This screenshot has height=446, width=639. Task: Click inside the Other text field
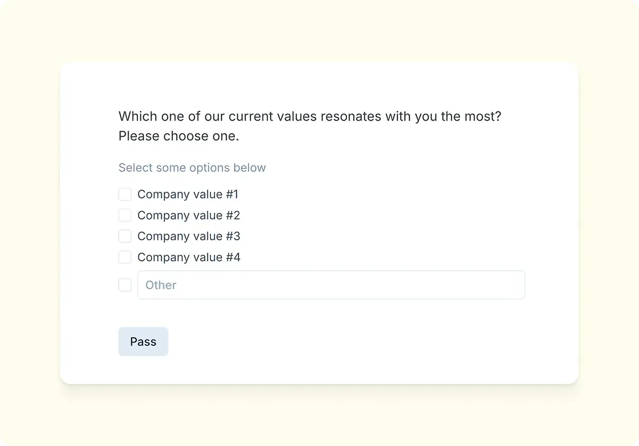[x=330, y=285]
